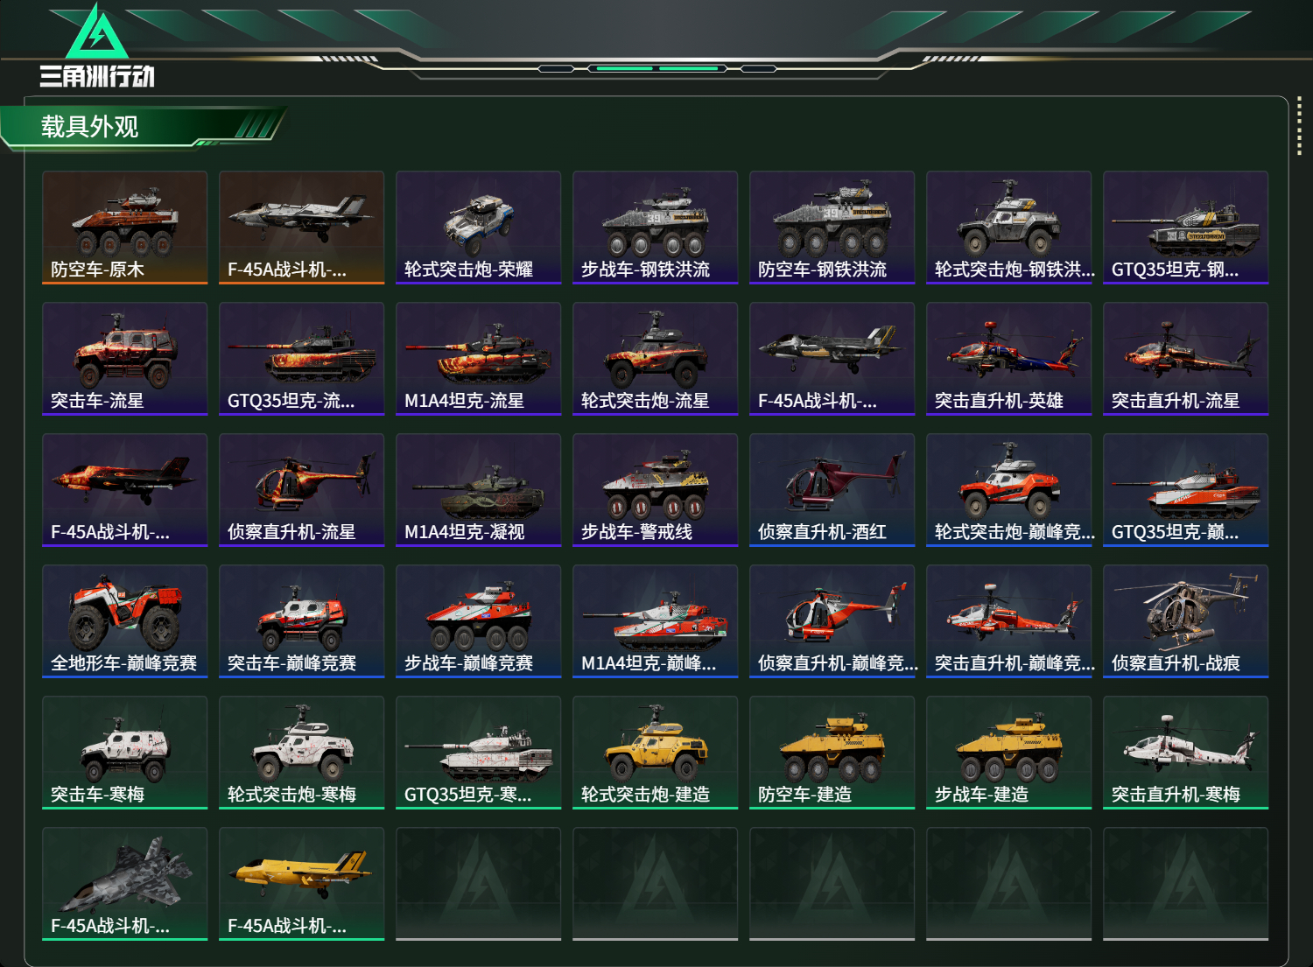Screen dimensions: 1313x967
Task: Select the 侦察直升机-流星 skin
Action: [302, 490]
